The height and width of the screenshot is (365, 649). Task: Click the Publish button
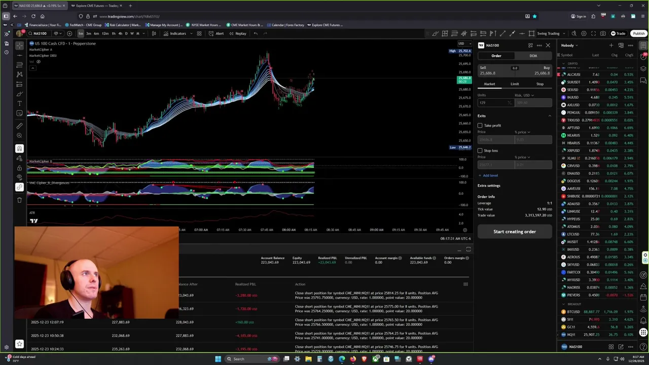tap(638, 33)
